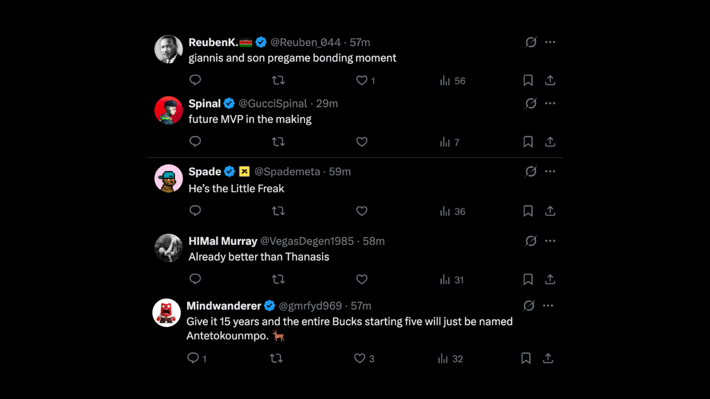Open Grok icon on Spinal's tweet
Image resolution: width=710 pixels, height=399 pixels.
(x=531, y=104)
